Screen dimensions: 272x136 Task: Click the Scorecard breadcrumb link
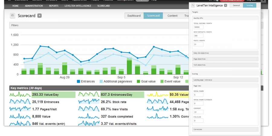click(104, 6)
